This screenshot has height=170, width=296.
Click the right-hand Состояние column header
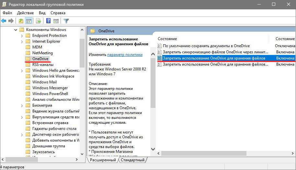[285, 39]
